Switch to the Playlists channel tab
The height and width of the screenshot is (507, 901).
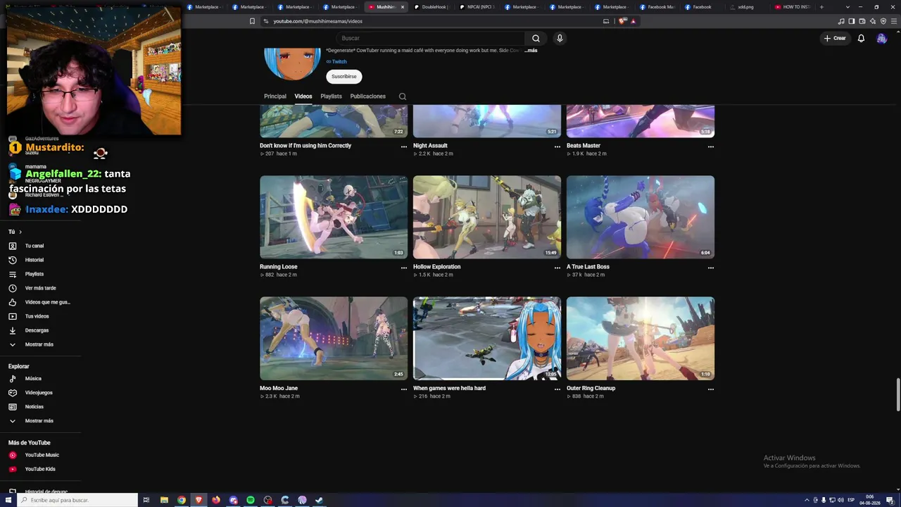coord(331,96)
